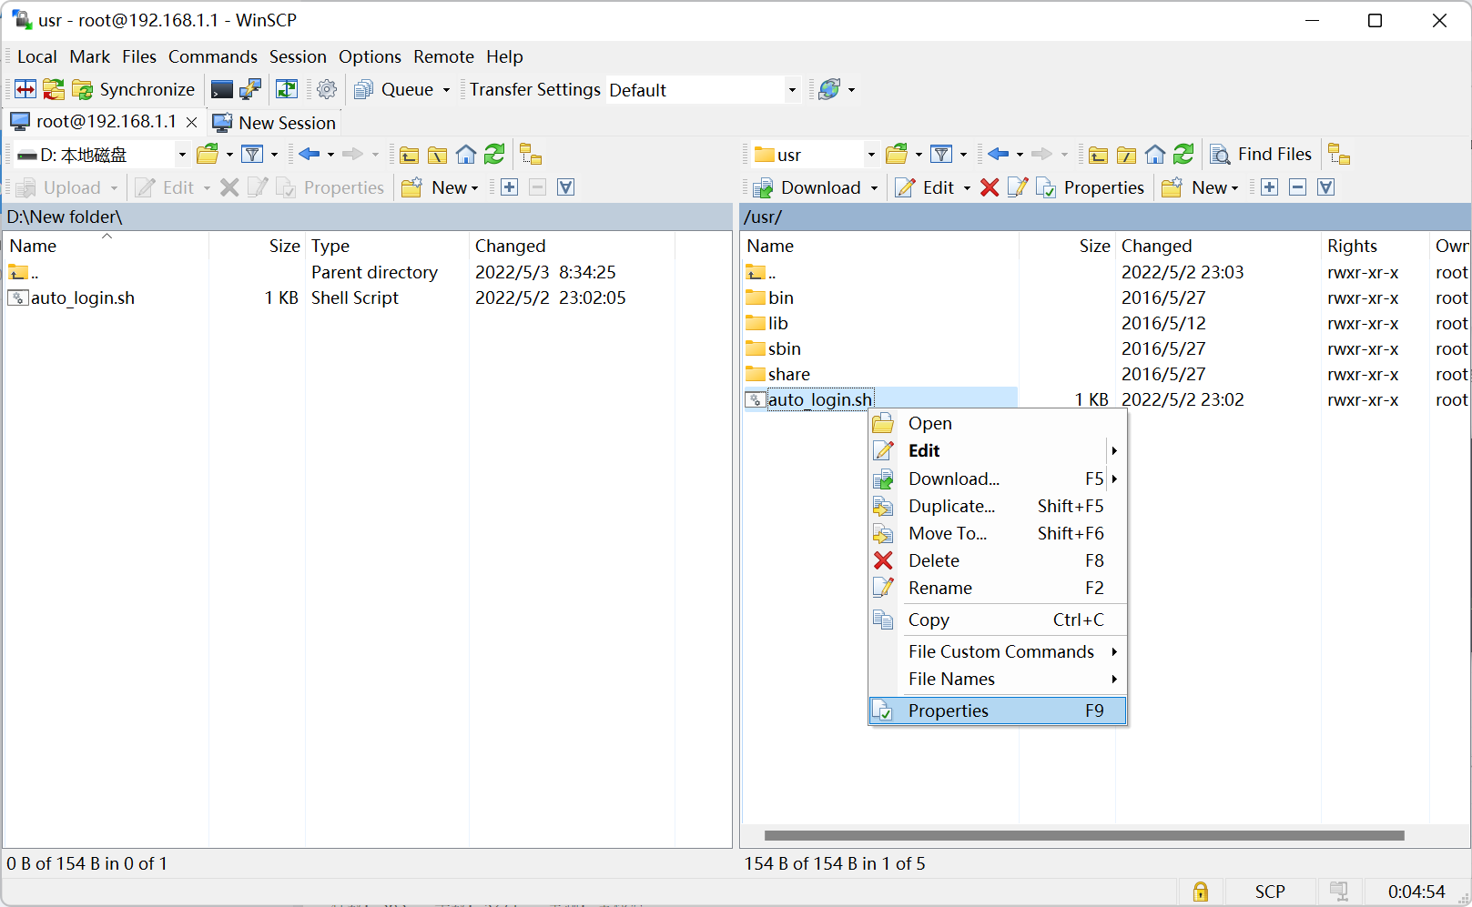
Task: Close the root@192.168.1.1 session tab
Action: click(191, 122)
